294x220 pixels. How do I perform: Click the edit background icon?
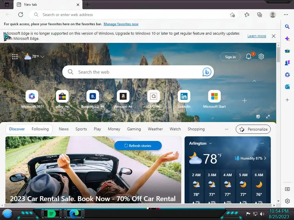tap(258, 117)
